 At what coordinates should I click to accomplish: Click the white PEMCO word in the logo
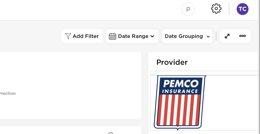click(x=181, y=84)
